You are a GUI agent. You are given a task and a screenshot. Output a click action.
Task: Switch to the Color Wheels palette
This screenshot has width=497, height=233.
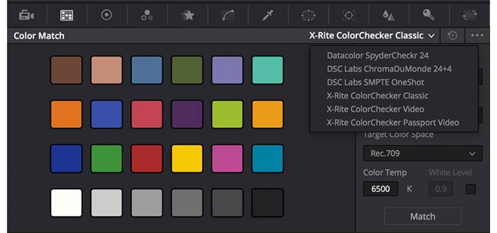pyautogui.click(x=106, y=15)
